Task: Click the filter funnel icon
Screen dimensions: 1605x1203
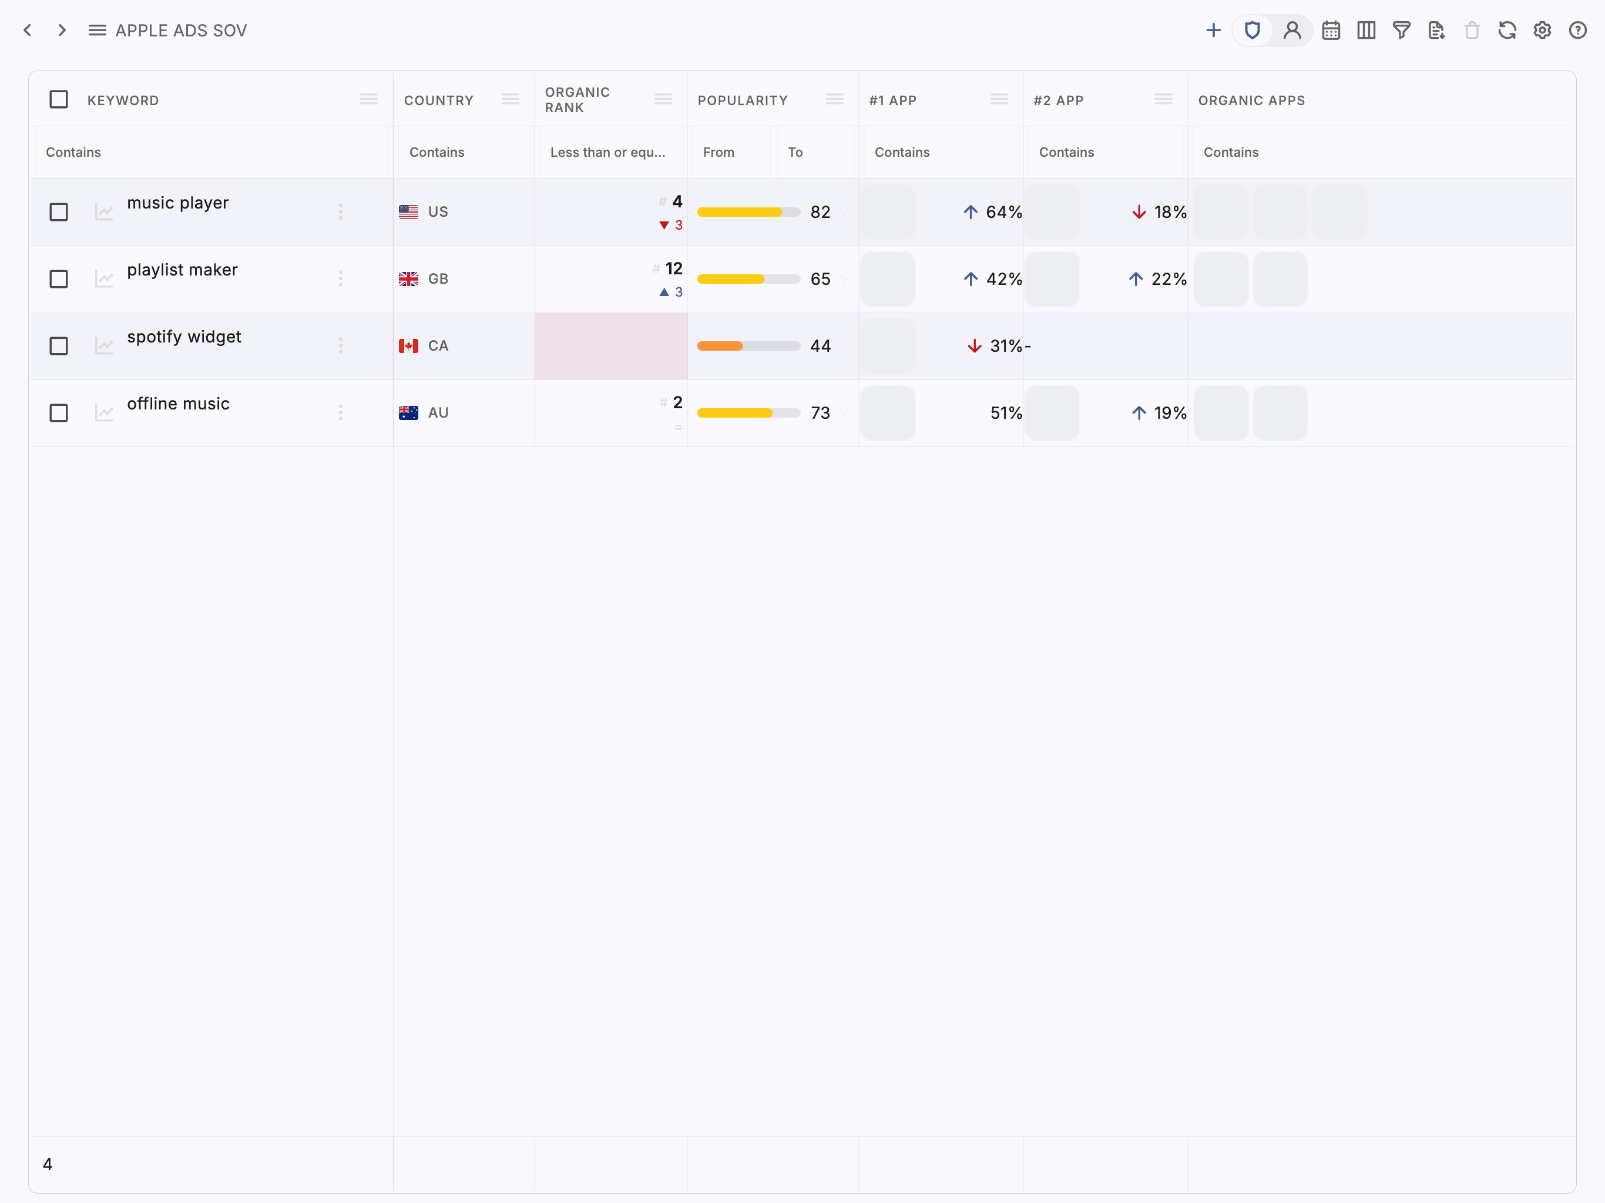Action: click(1402, 31)
